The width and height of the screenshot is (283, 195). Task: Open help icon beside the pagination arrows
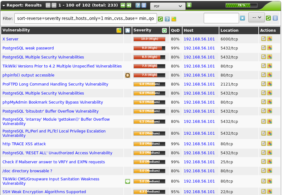[138, 5]
